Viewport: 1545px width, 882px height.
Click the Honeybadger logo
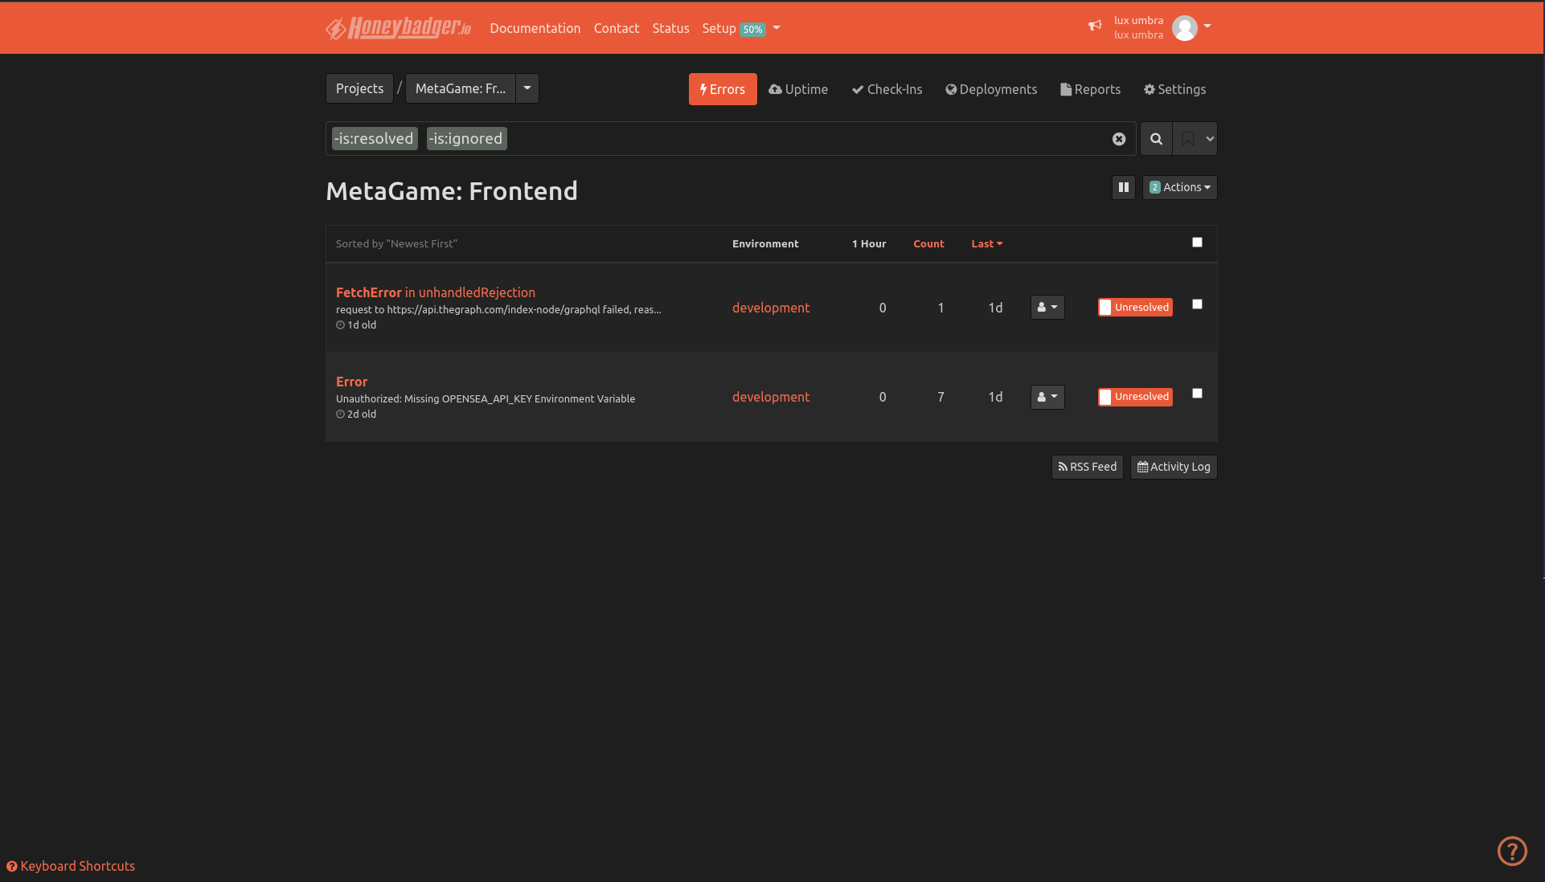tap(397, 27)
